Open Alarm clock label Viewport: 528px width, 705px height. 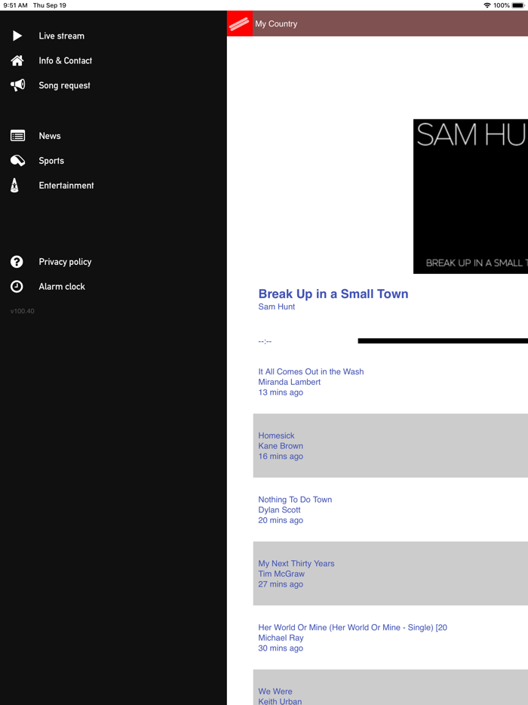point(62,286)
